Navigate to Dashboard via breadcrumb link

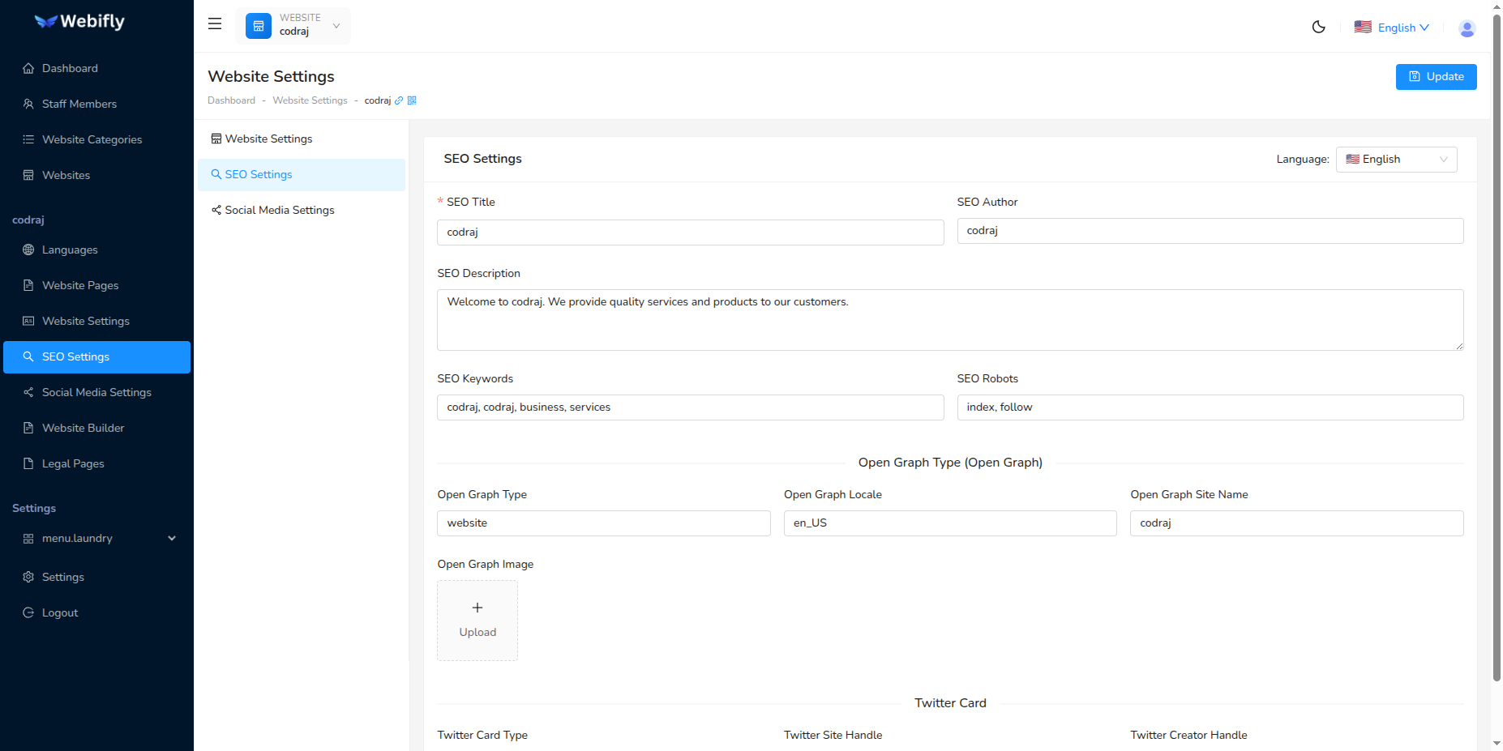tap(231, 100)
